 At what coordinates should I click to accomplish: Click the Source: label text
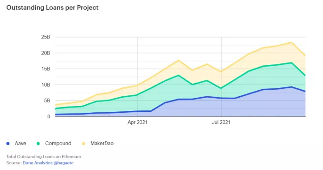(x=14, y=163)
